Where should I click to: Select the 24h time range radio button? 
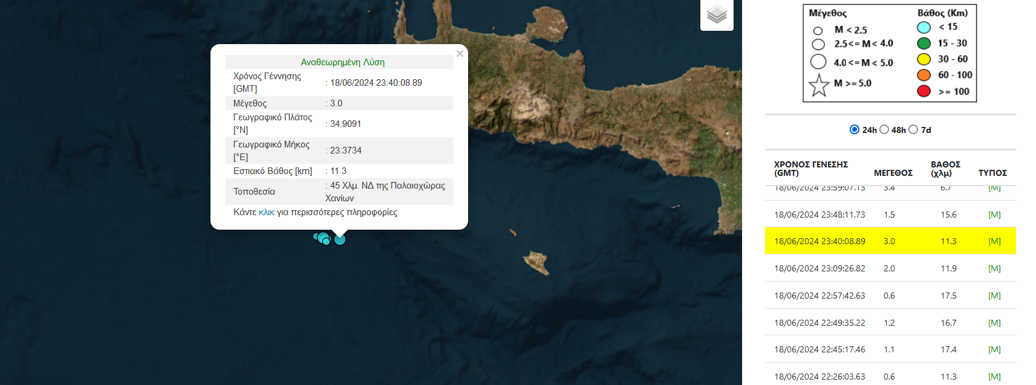(855, 129)
